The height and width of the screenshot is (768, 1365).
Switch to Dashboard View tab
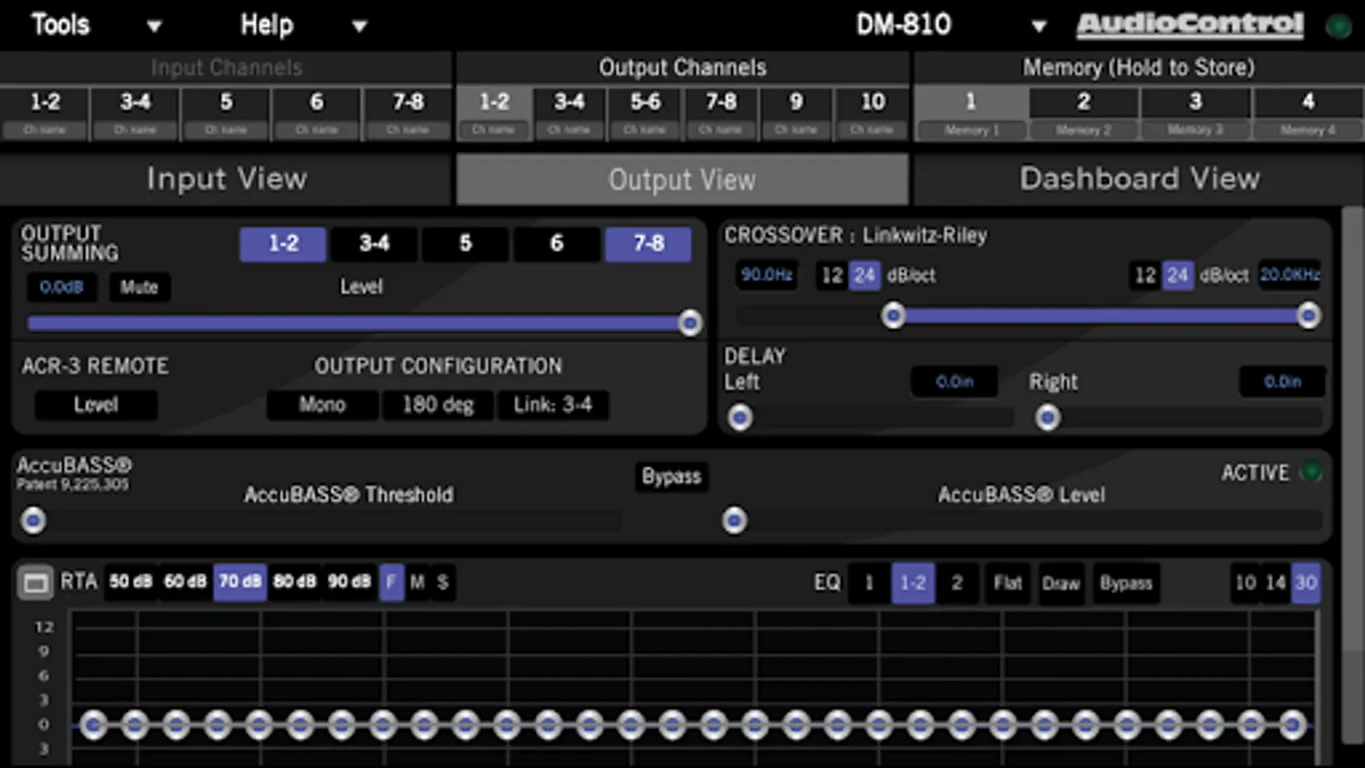[x=1139, y=179]
